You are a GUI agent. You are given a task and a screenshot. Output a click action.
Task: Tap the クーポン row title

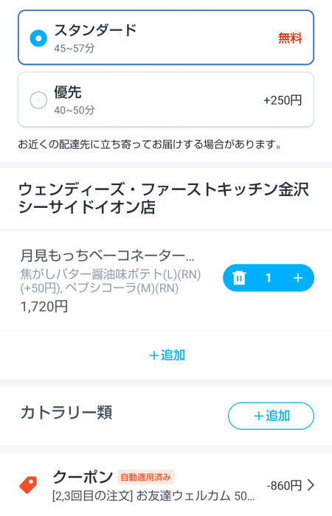[83, 477]
